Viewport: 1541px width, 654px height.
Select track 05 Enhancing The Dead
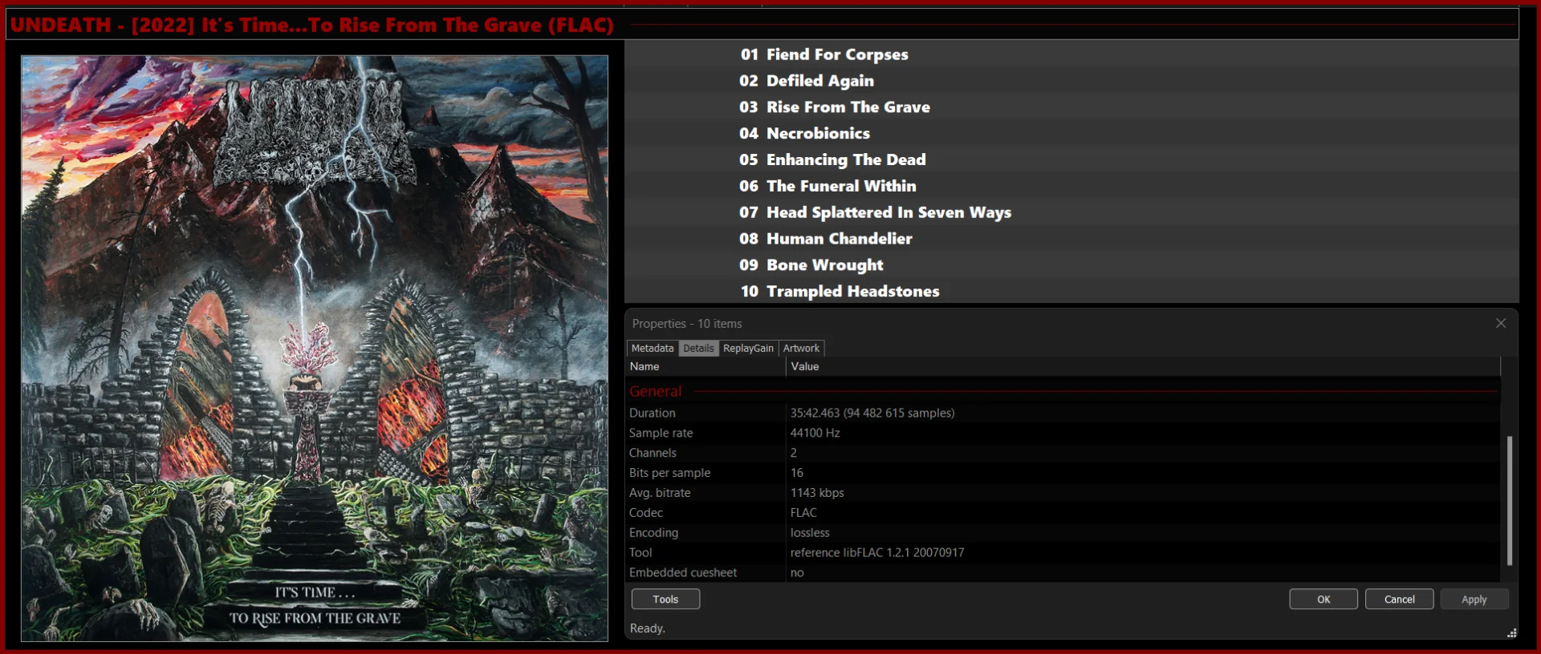[1071, 160]
